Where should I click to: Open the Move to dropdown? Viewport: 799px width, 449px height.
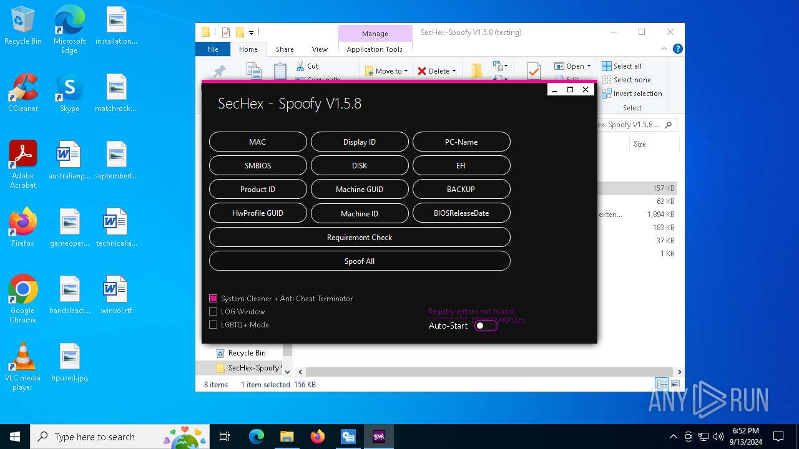[386, 71]
